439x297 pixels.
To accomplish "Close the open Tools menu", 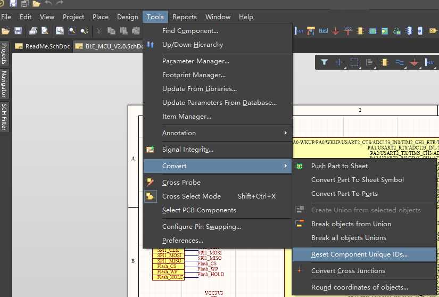I will point(155,17).
